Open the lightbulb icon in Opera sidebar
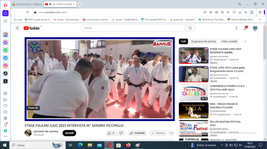267x149 pixels. (x=5, y=124)
